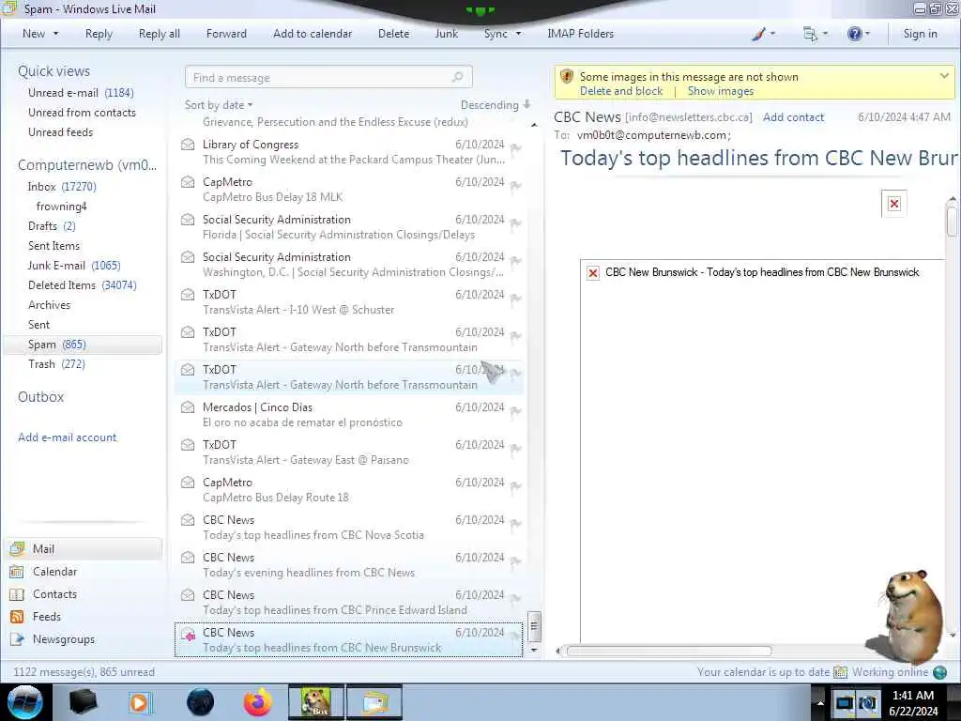Click the reply-marked envelope icon of CBC New Brunswick message

click(188, 635)
